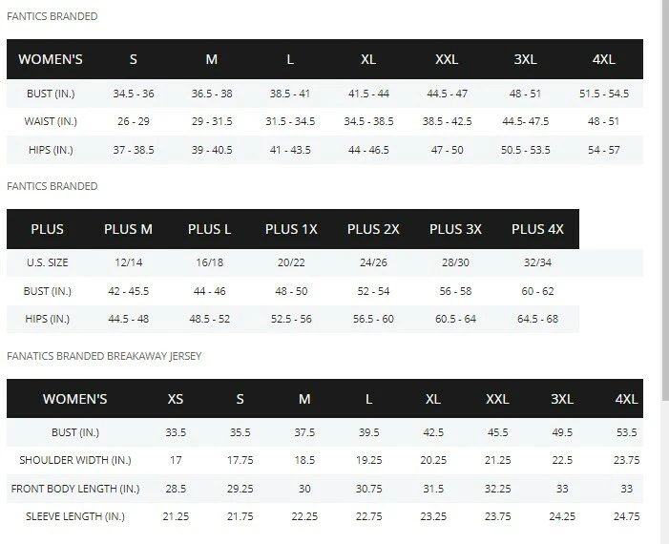Click the 64.5 - 68 hips cell
669x544 pixels.
[537, 319]
